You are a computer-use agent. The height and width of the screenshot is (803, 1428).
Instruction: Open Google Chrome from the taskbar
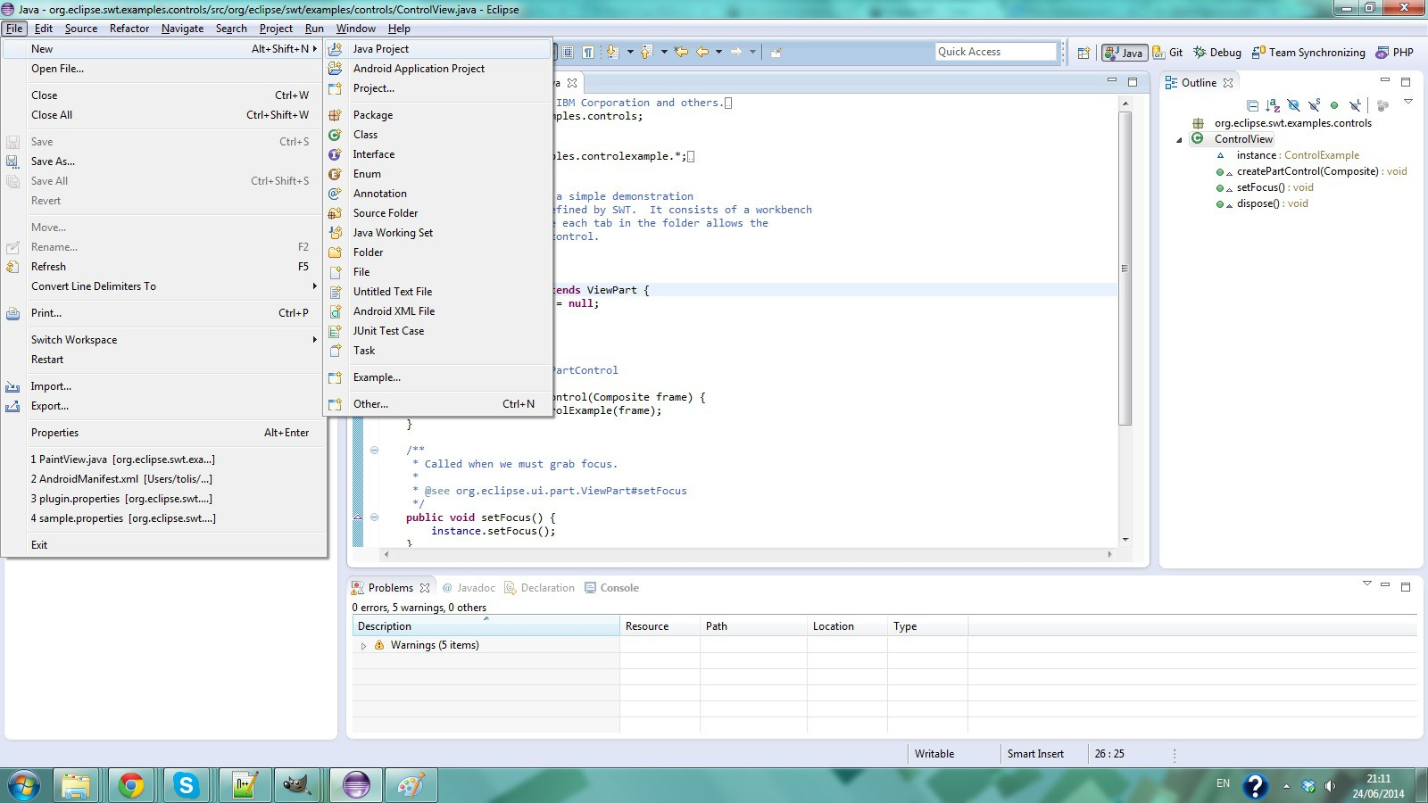(131, 785)
